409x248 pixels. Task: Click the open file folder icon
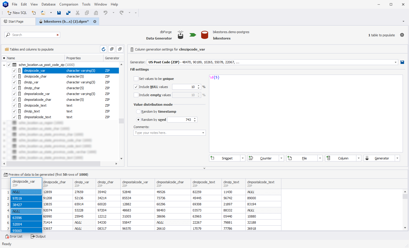43,13
